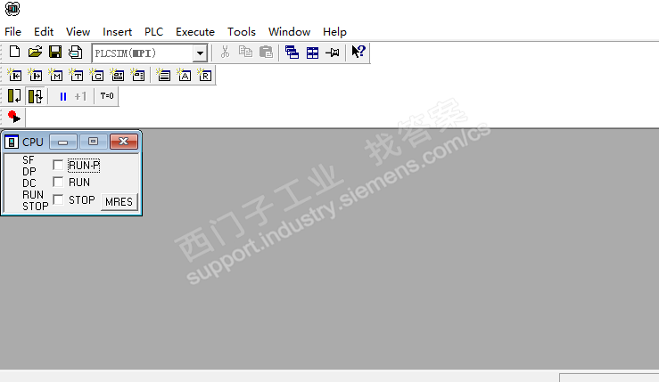This screenshot has height=382, width=659.
Task: Open the Tools menu
Action: 242,32
